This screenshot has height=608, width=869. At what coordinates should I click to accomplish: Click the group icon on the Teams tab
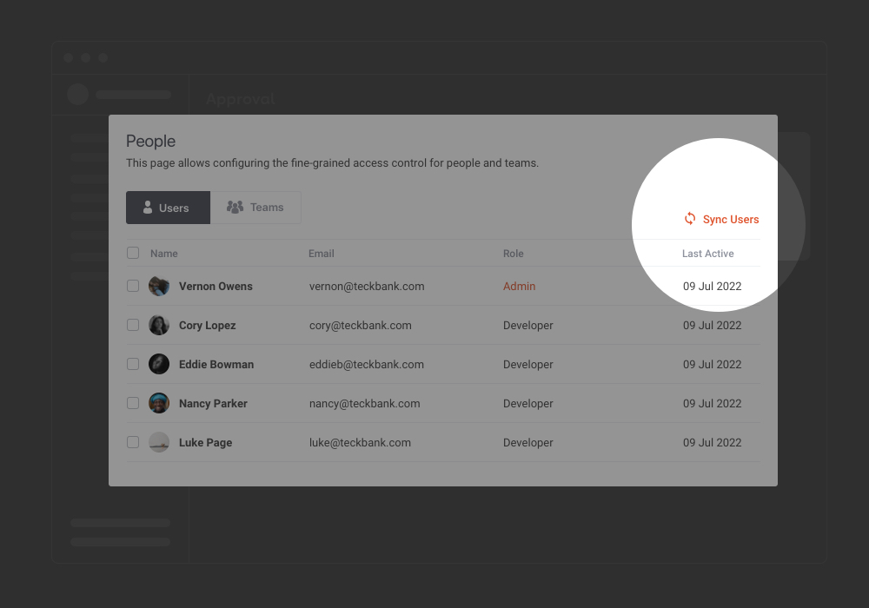point(235,207)
